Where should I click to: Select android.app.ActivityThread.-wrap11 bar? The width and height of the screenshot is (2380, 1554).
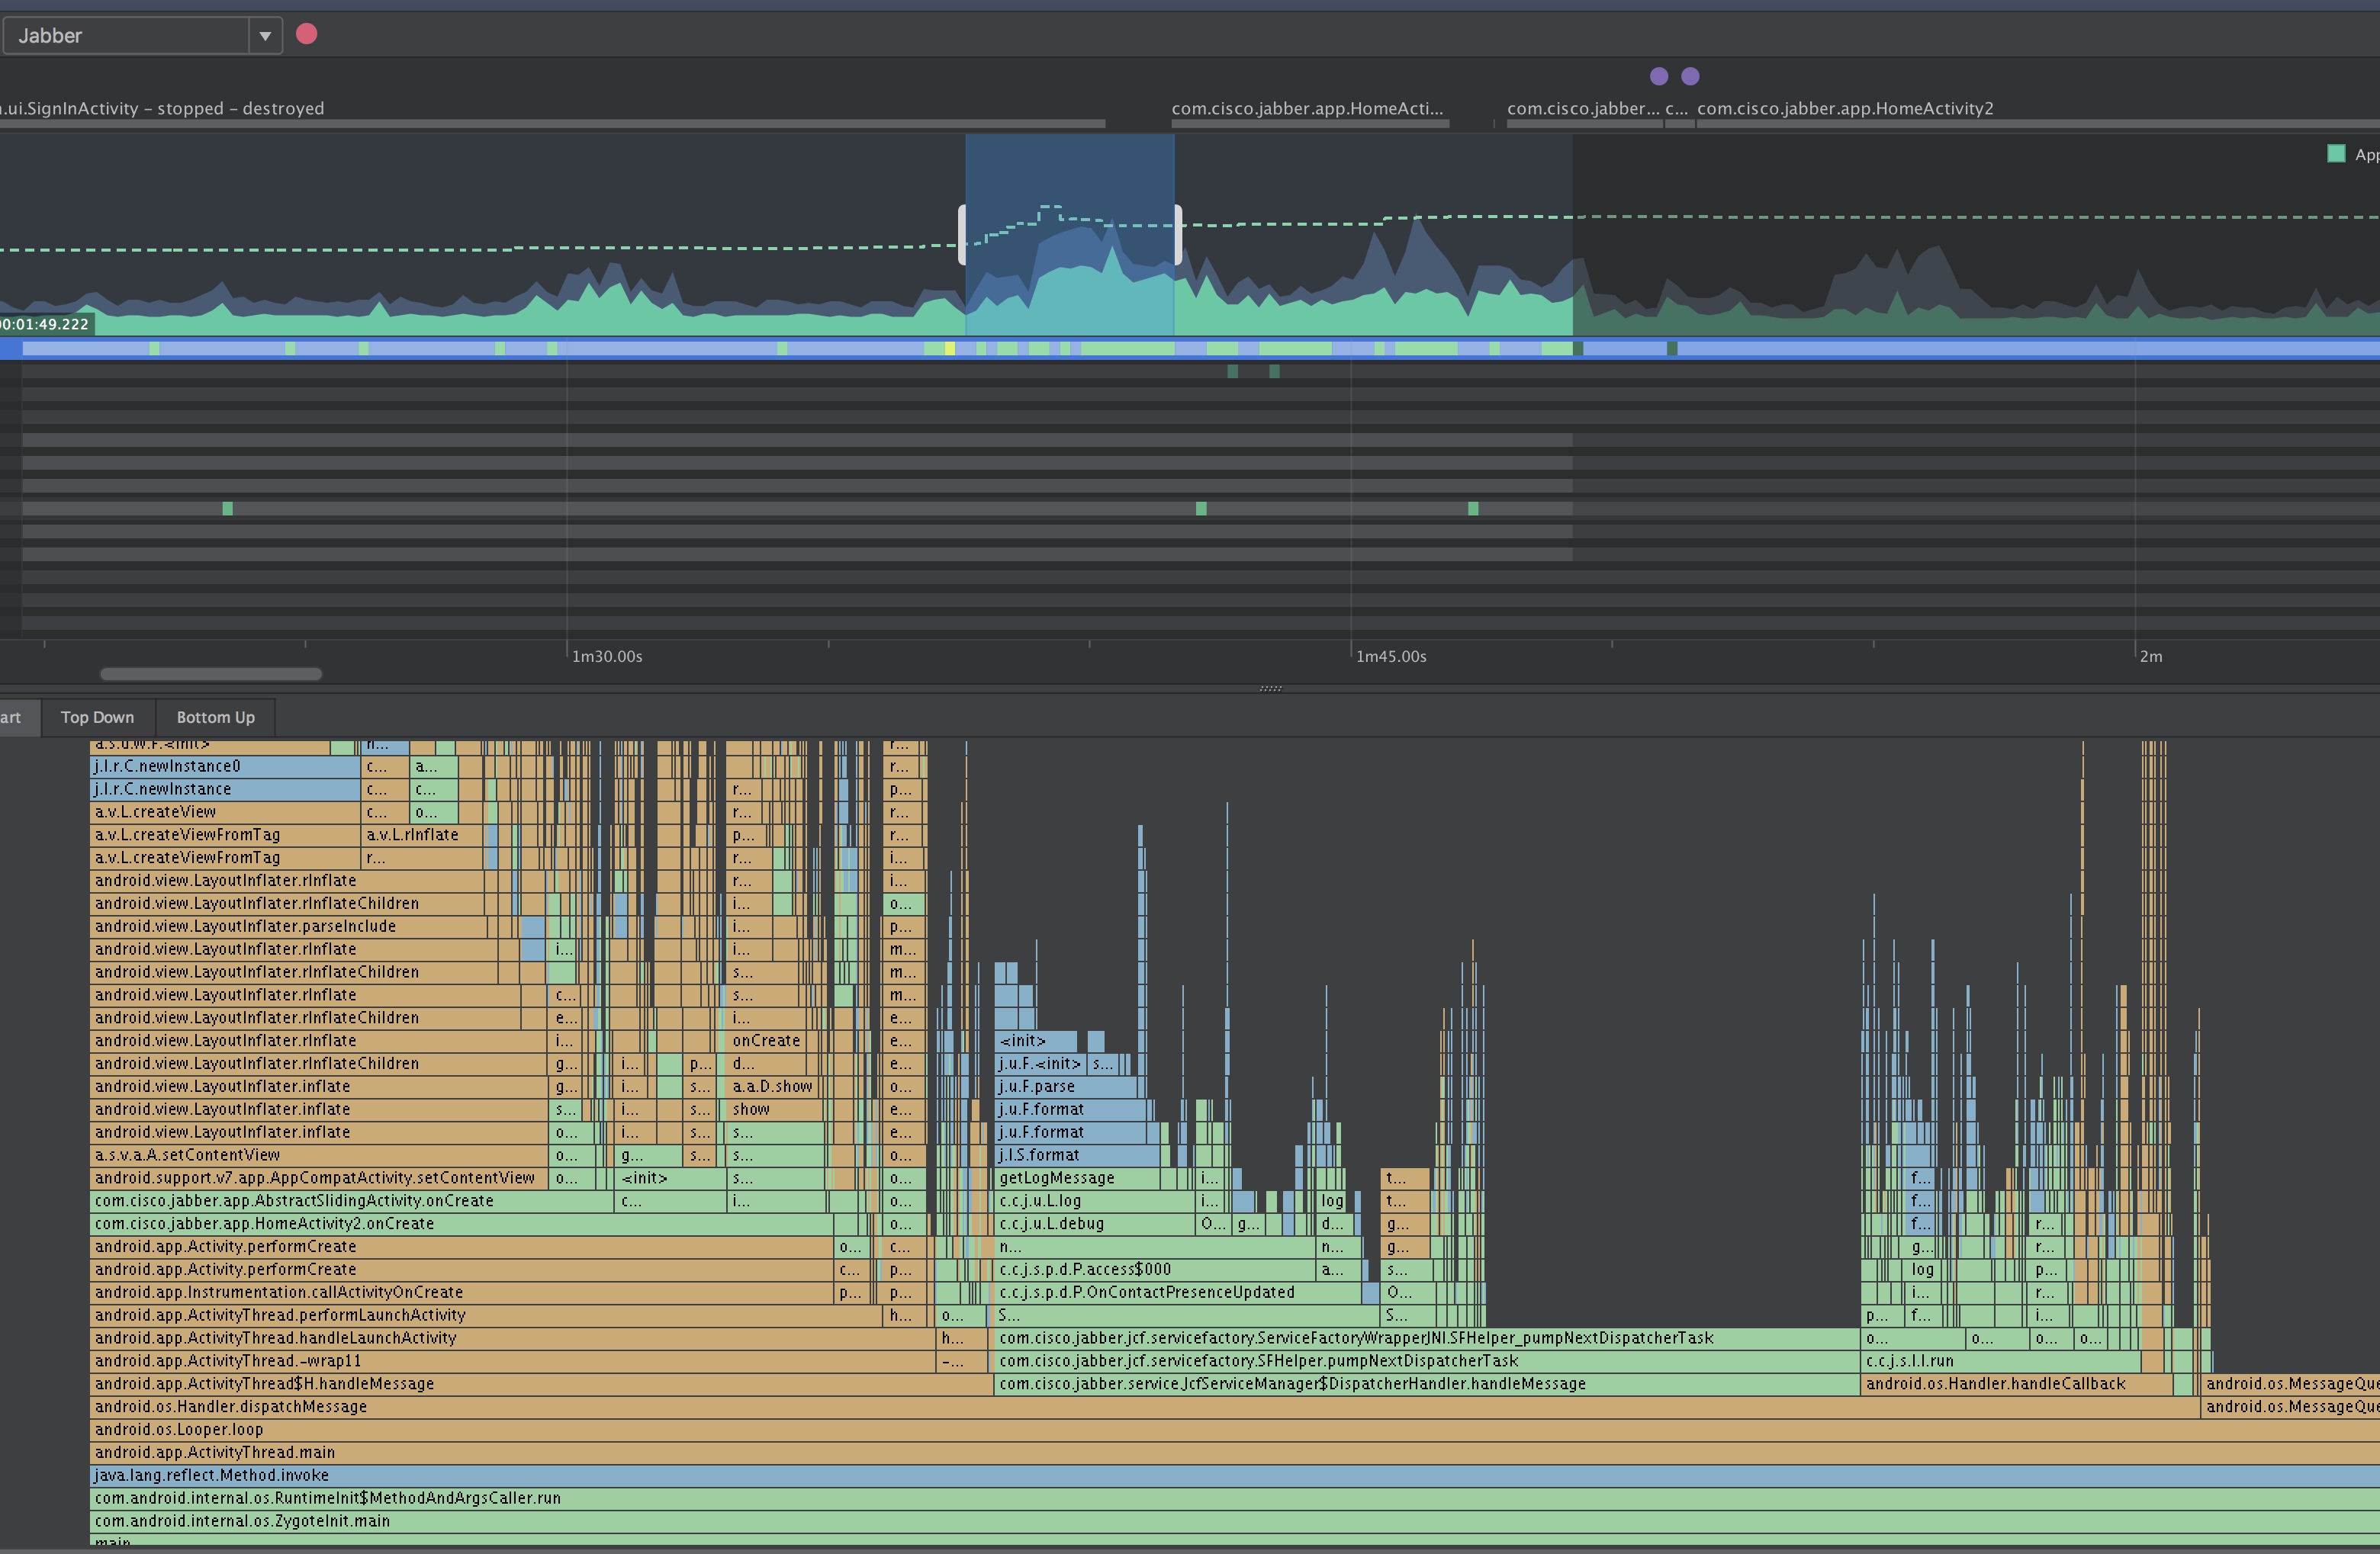[513, 1361]
